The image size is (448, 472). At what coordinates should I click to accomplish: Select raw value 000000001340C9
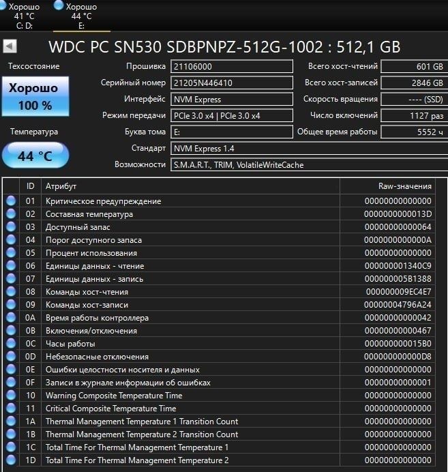(398, 266)
